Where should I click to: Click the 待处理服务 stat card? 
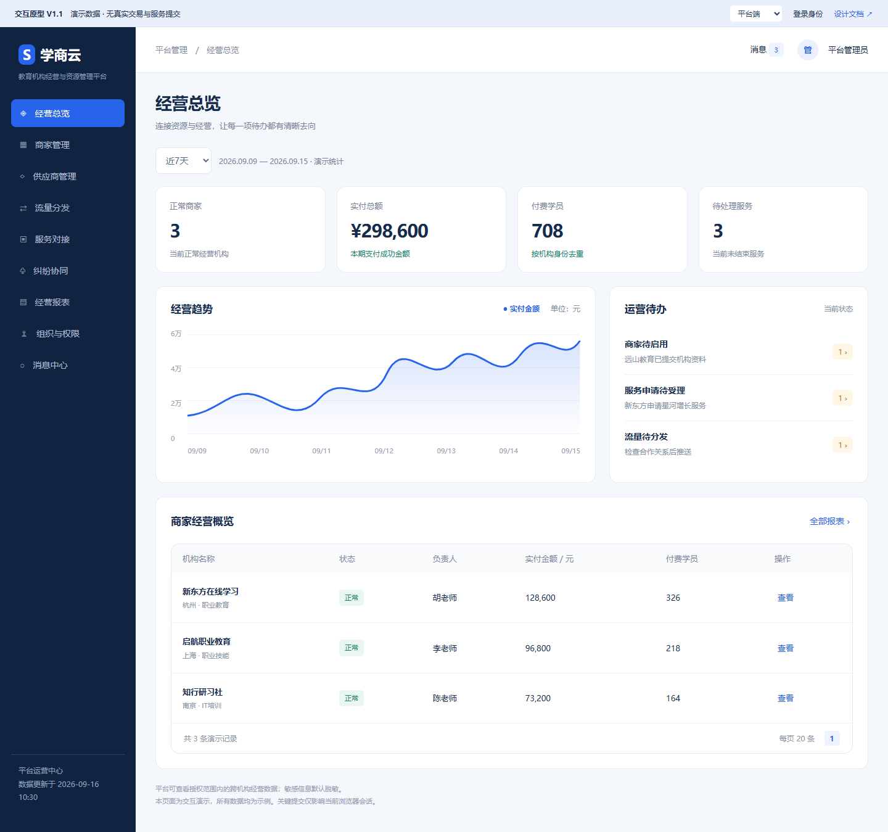click(x=783, y=229)
